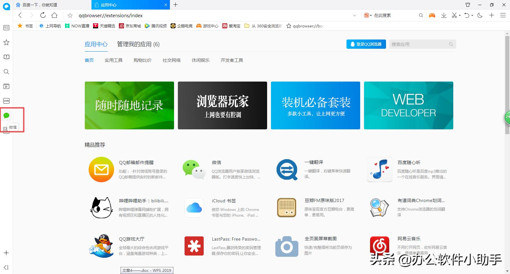Open the 腾讯视频 bookmark
This screenshot has height=274, width=510.
pyautogui.click(x=156, y=26)
